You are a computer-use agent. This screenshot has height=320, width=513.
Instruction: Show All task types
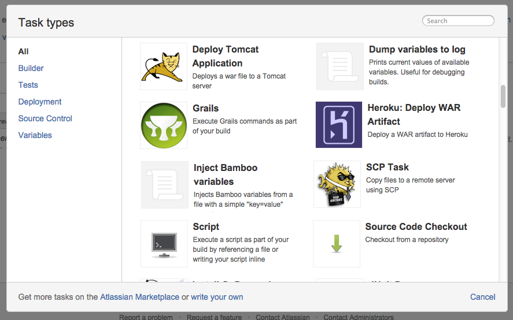pyautogui.click(x=23, y=51)
